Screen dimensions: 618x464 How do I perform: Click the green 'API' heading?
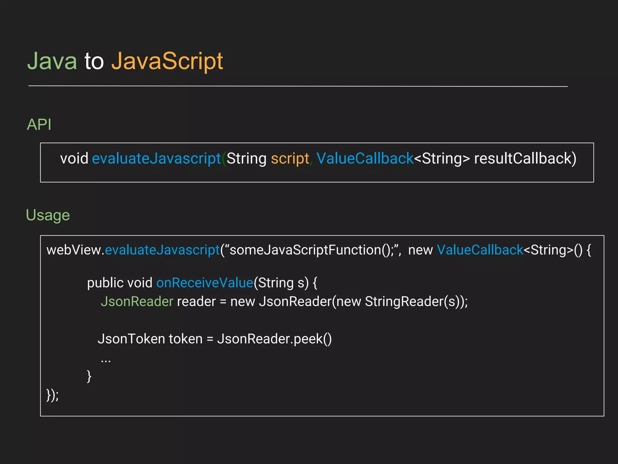[39, 124]
